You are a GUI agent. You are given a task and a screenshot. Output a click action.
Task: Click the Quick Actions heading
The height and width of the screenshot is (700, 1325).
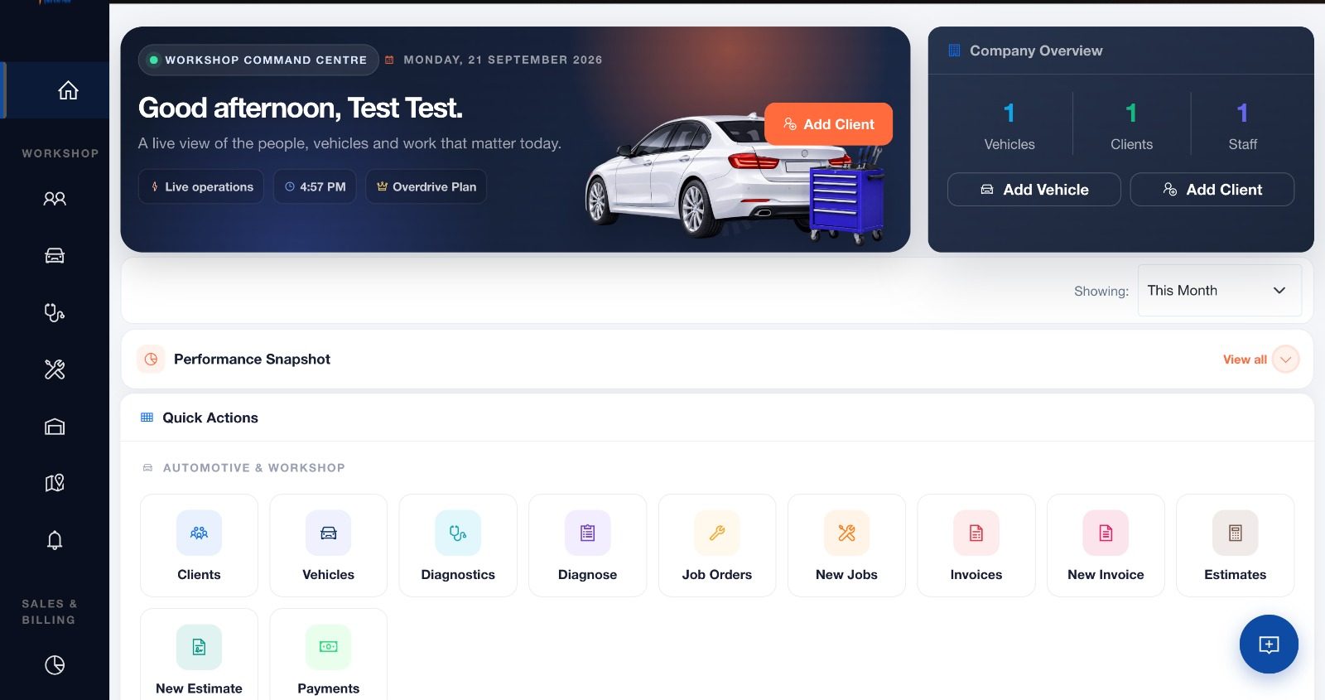point(210,418)
